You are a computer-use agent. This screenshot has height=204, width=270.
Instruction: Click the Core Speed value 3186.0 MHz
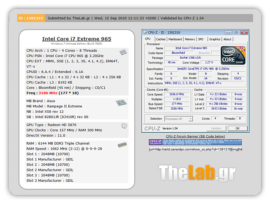coord(177,94)
